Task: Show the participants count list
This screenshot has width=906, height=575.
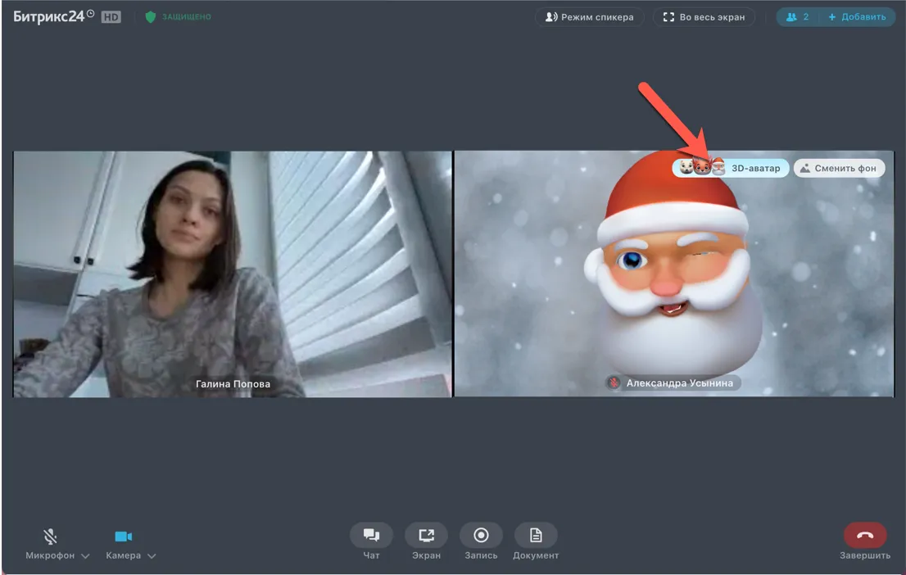Action: pos(797,16)
